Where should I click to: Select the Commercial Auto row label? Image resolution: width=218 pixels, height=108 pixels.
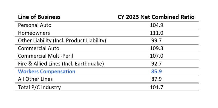tap(39, 48)
